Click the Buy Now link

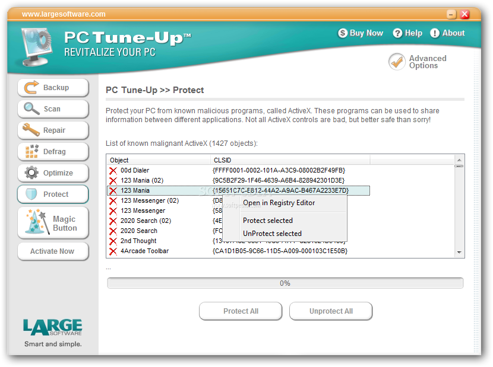tap(361, 33)
